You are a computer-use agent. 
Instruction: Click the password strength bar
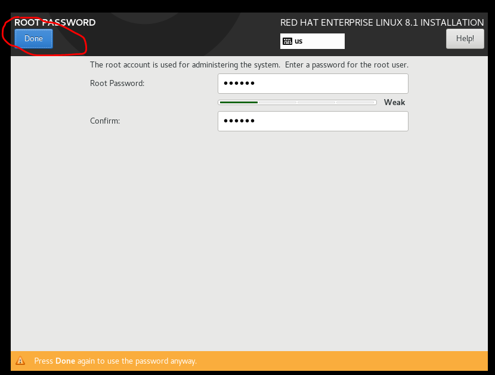coord(297,103)
